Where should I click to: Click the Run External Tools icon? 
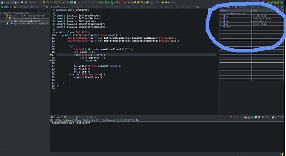(117, 2)
